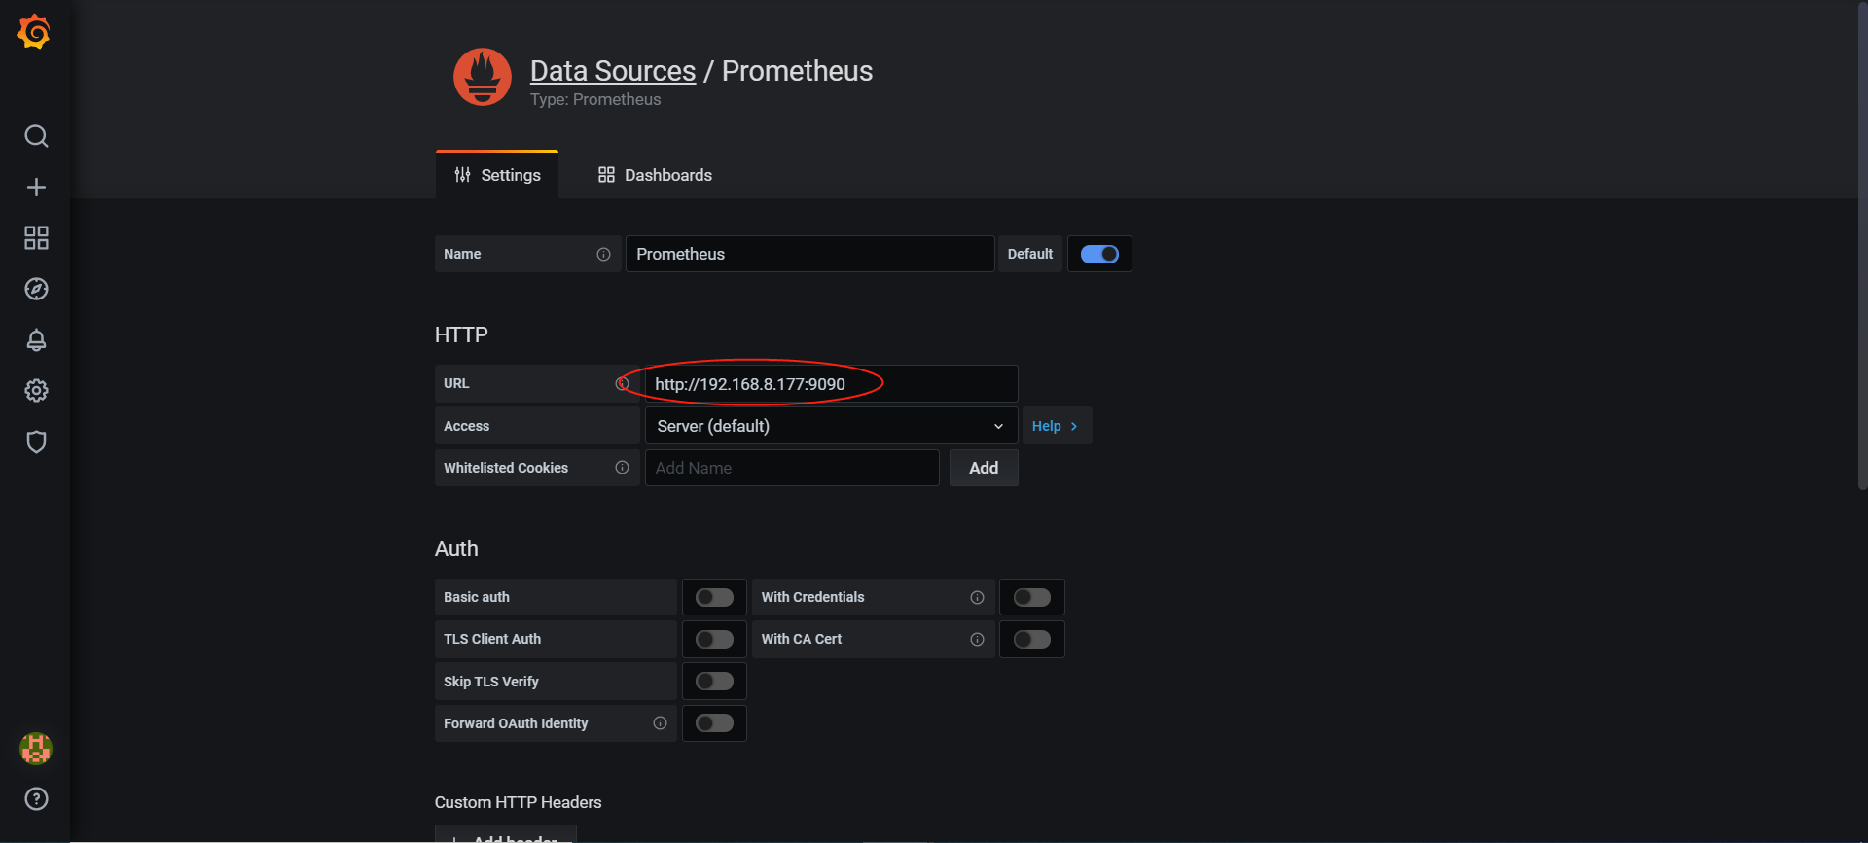Click the Name input with Prometheus

coord(809,254)
